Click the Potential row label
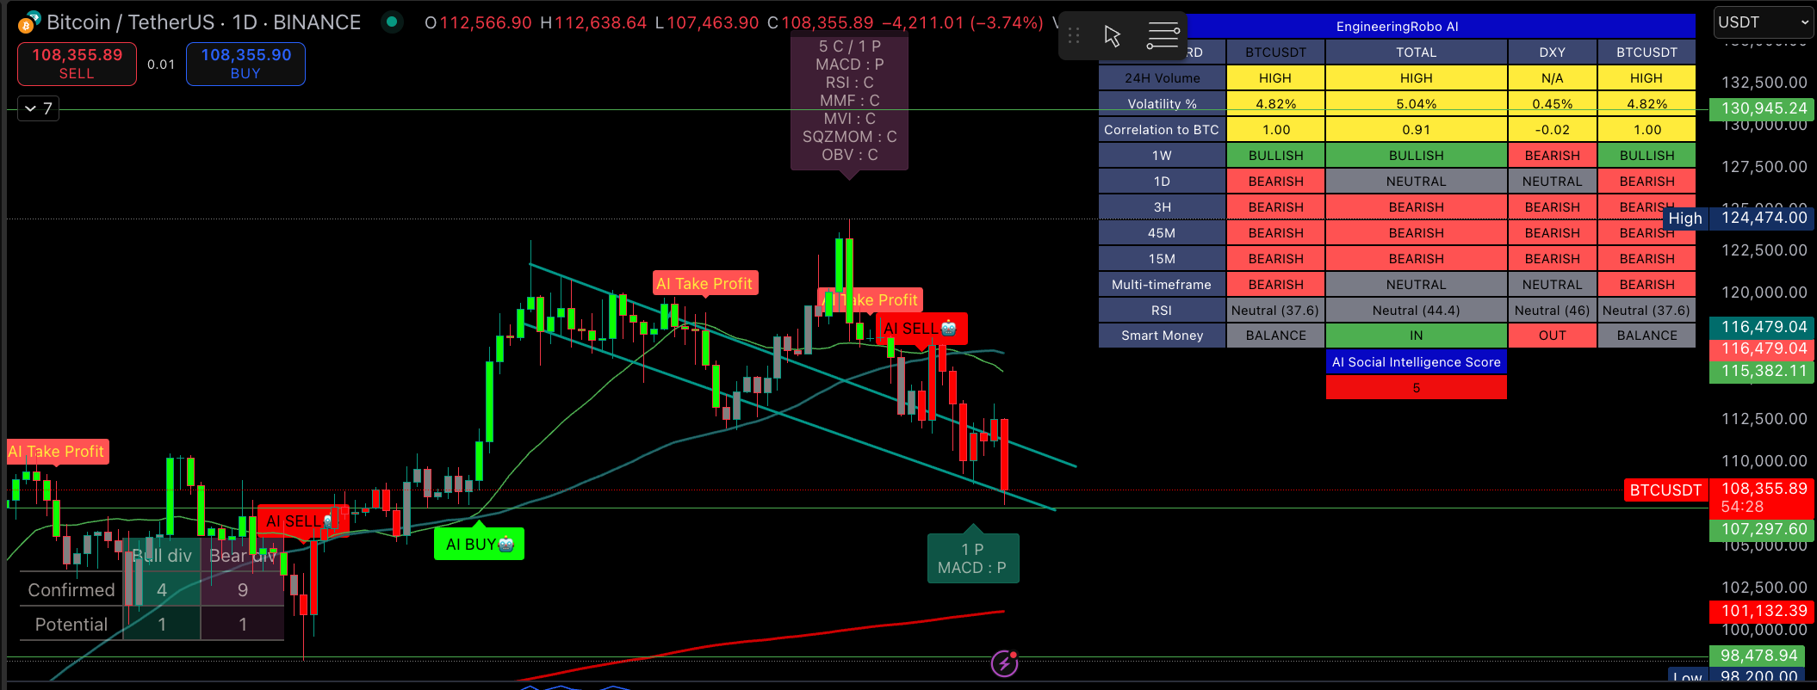Screen dimensions: 1817x690 click(x=71, y=625)
